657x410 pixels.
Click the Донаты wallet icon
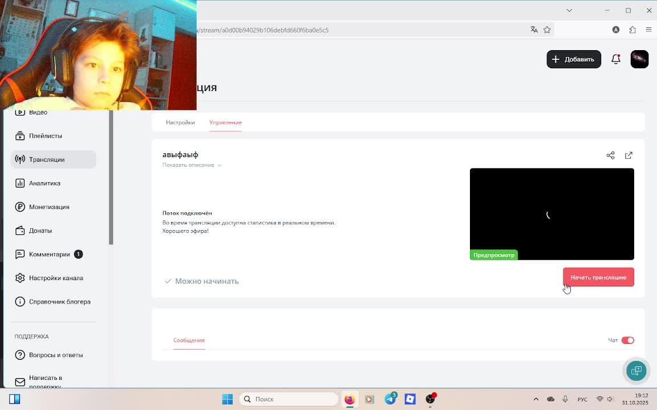coord(20,231)
